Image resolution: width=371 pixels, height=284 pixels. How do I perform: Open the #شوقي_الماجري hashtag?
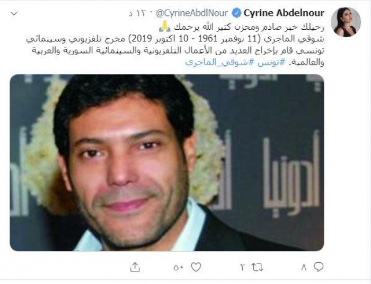click(x=220, y=62)
